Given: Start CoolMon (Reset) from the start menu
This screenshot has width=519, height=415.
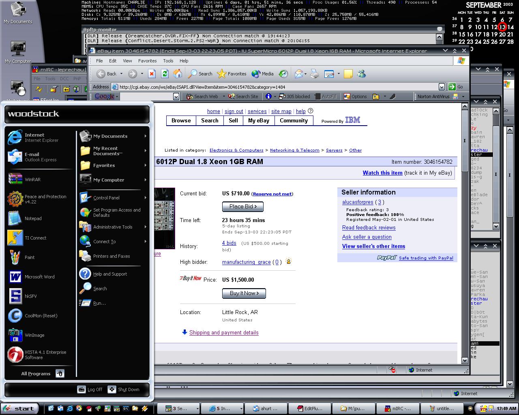Looking at the screenshot, I should coord(39,316).
